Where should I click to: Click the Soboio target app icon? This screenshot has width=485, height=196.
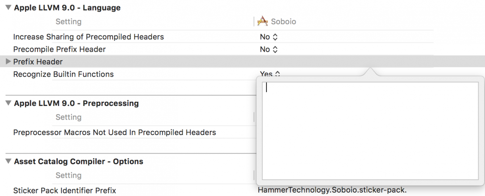click(263, 22)
